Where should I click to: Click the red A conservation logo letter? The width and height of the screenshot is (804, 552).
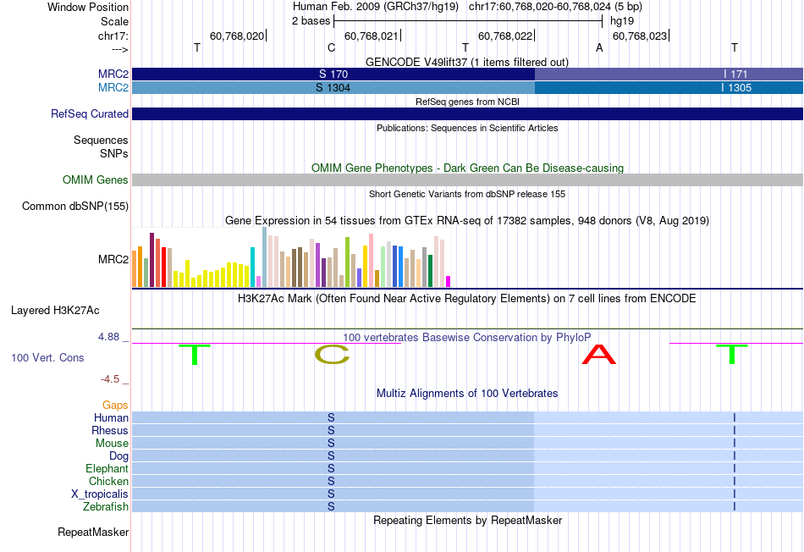click(599, 355)
